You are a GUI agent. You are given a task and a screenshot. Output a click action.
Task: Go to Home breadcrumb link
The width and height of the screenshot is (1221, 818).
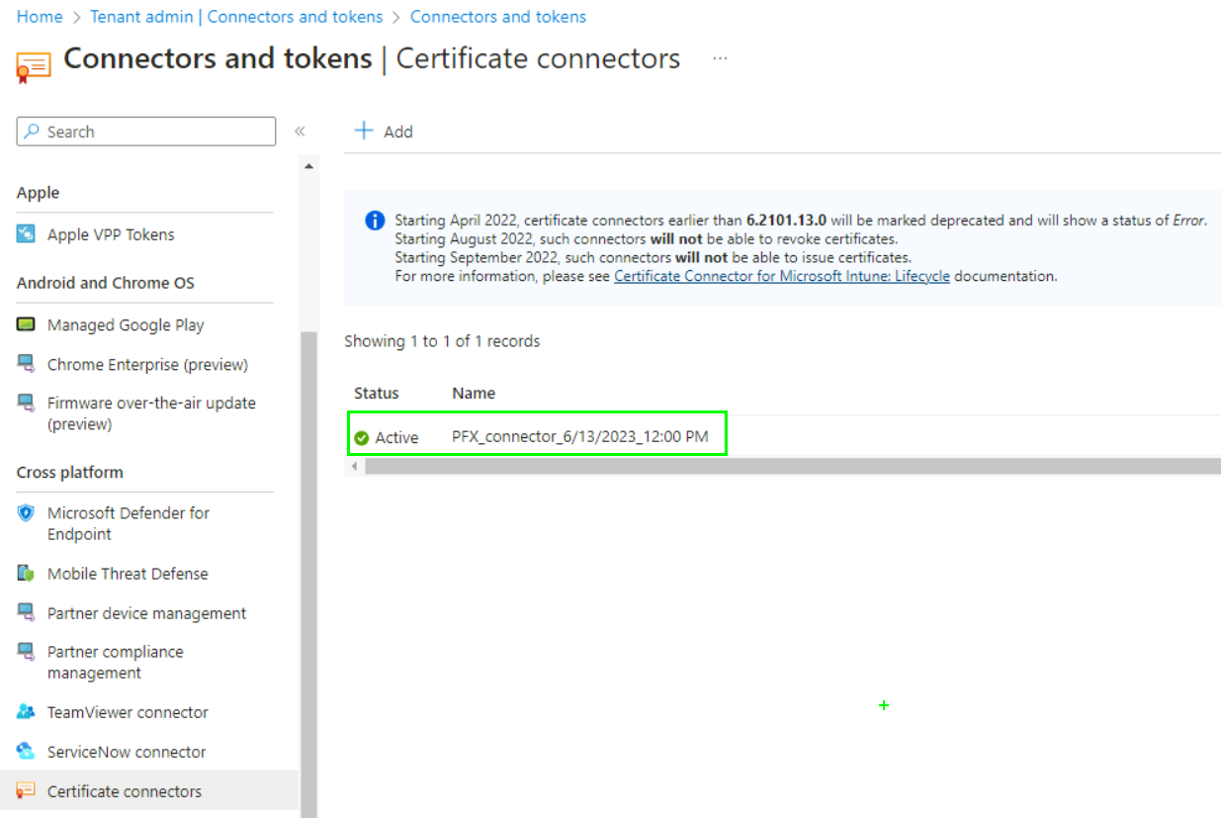[40, 17]
